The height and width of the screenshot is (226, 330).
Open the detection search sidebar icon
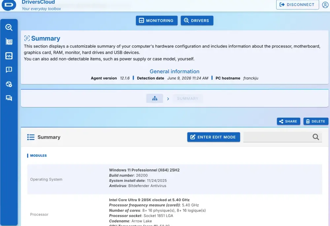9,27
